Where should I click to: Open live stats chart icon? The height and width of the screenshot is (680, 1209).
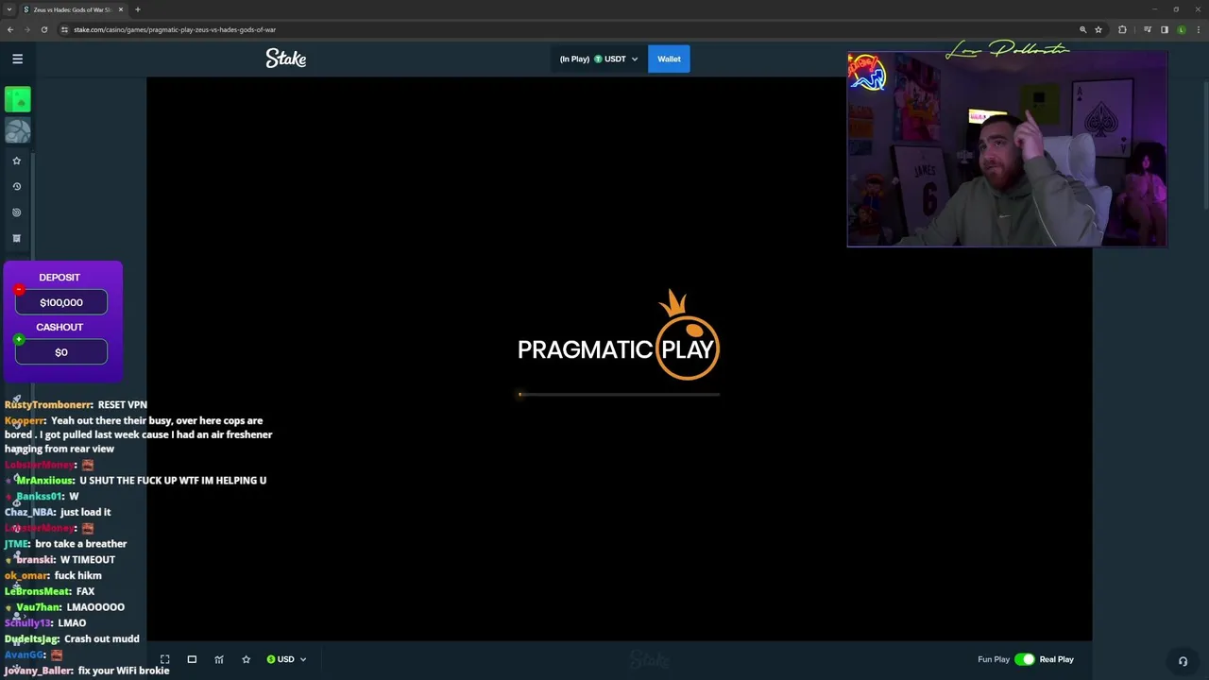click(x=219, y=659)
